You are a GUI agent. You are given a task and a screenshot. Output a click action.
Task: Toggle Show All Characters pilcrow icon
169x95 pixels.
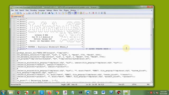72,13
